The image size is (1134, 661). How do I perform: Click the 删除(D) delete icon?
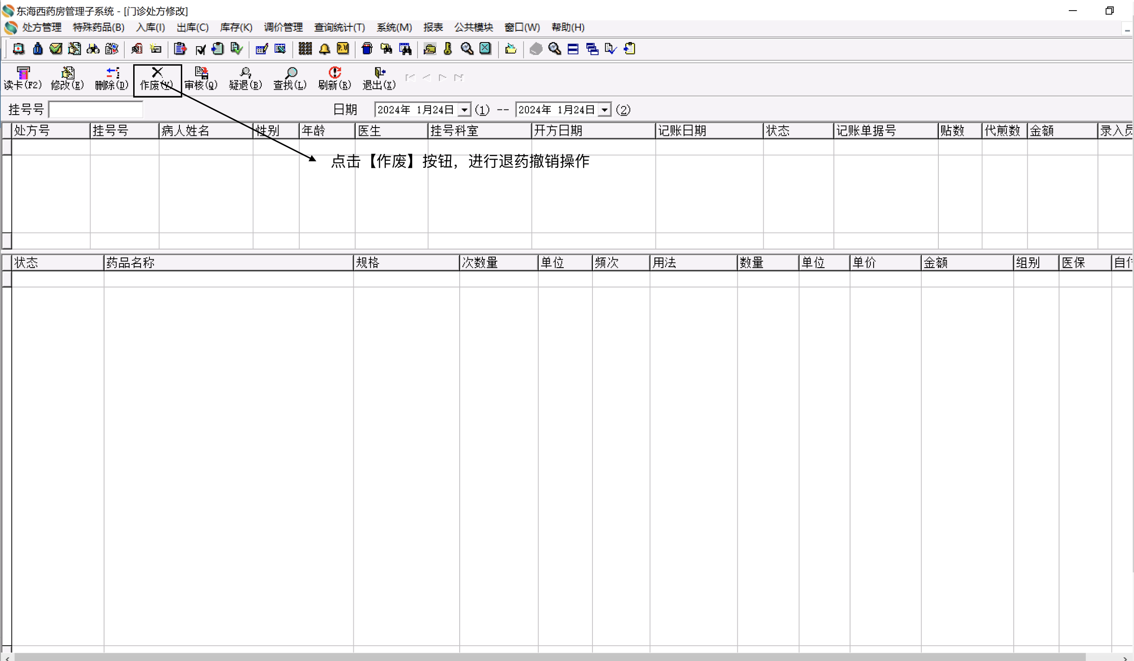(111, 78)
